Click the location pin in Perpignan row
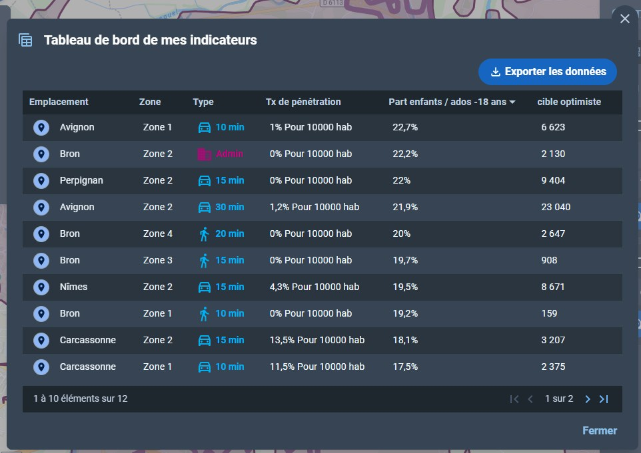 (x=41, y=181)
